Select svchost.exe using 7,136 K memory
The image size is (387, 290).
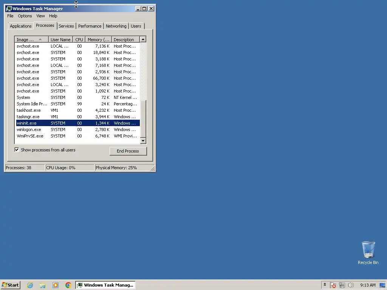click(78, 46)
